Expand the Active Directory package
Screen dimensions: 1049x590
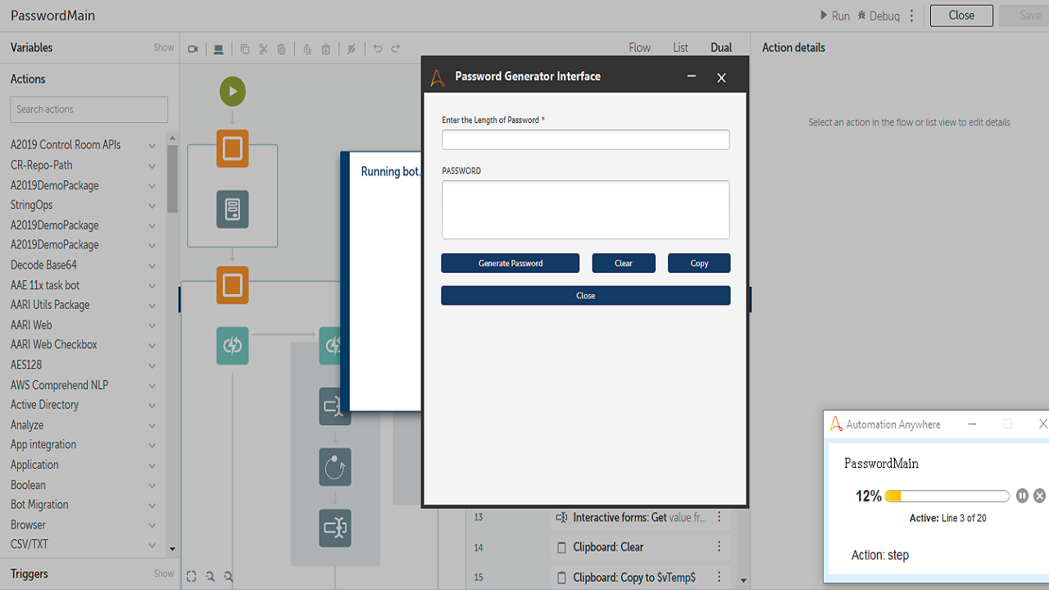click(152, 406)
